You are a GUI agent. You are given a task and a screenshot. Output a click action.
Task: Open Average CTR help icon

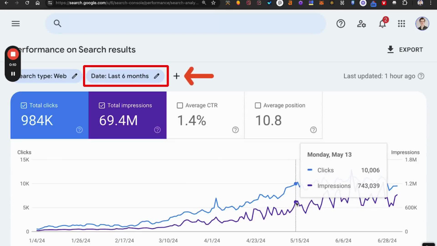[x=236, y=130]
